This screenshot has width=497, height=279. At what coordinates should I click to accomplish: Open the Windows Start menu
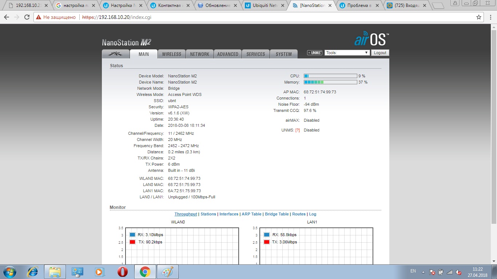(x=9, y=271)
